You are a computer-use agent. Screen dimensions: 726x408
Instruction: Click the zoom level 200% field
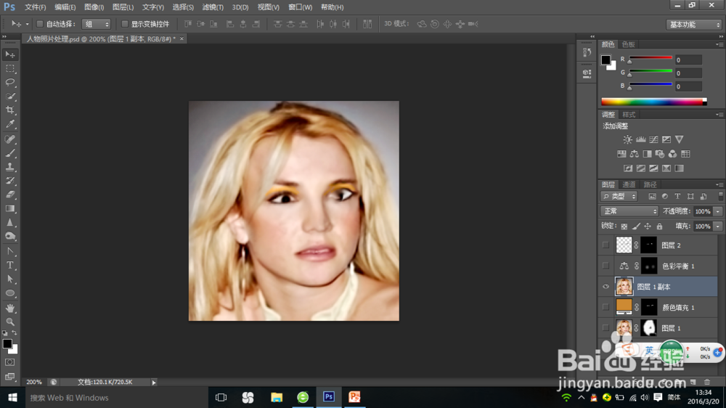pyautogui.click(x=34, y=383)
